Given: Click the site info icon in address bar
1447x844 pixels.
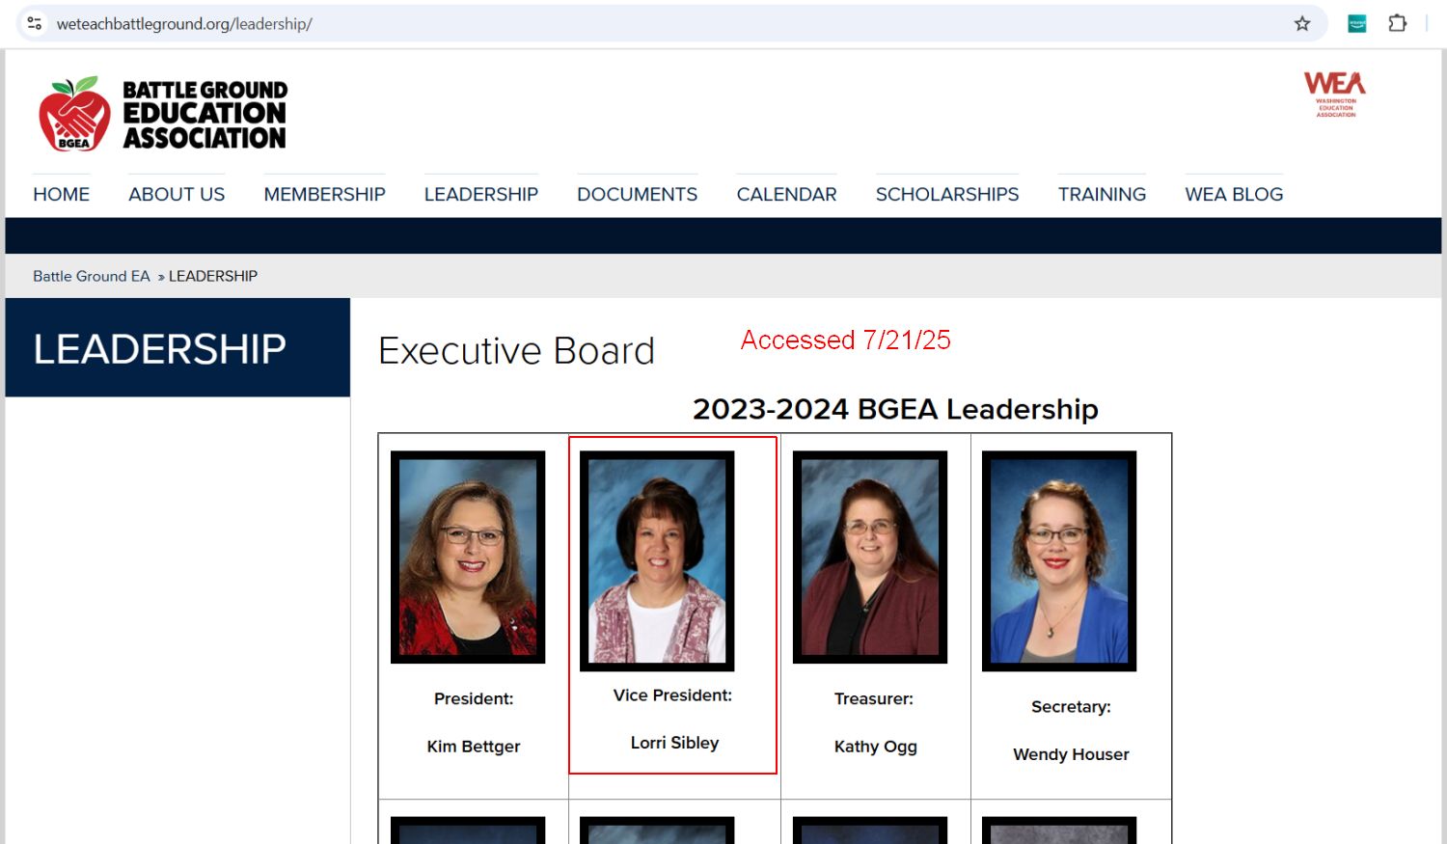Looking at the screenshot, I should click(x=35, y=23).
